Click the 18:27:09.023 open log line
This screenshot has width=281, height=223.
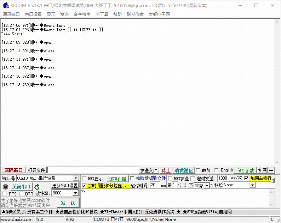tap(27, 43)
